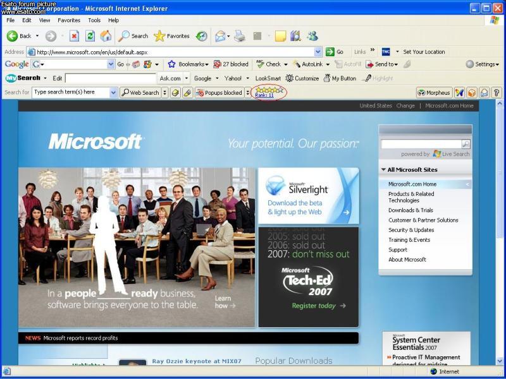This screenshot has height=379, width=506.
Task: Open the yellow note icon in the toolbar
Action: click(x=280, y=36)
